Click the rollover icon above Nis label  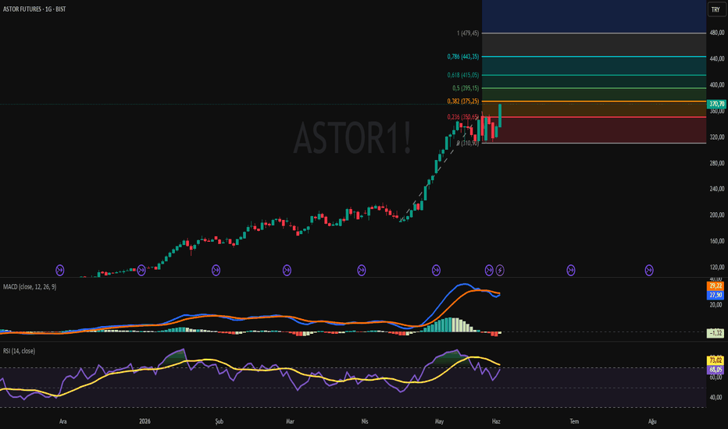click(361, 270)
